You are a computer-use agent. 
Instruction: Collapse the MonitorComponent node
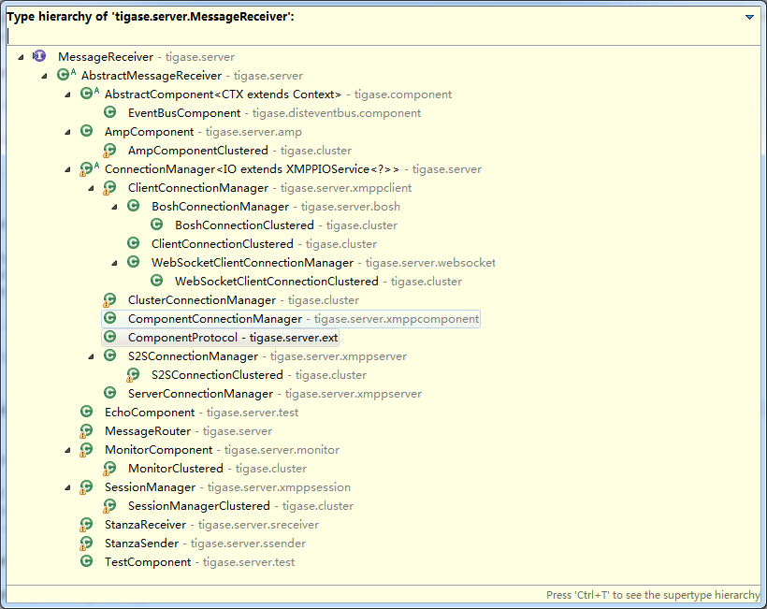[67, 450]
